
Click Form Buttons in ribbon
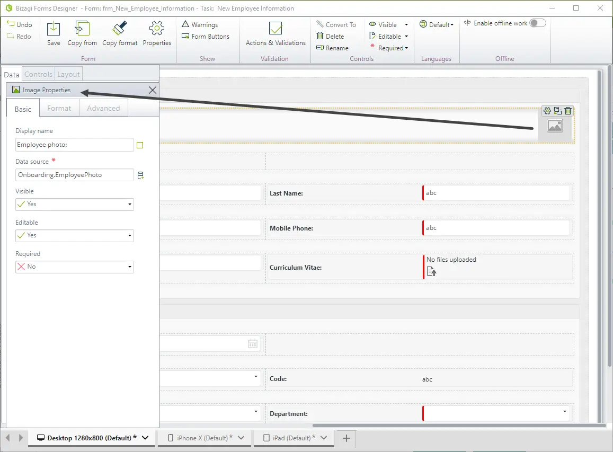click(206, 37)
